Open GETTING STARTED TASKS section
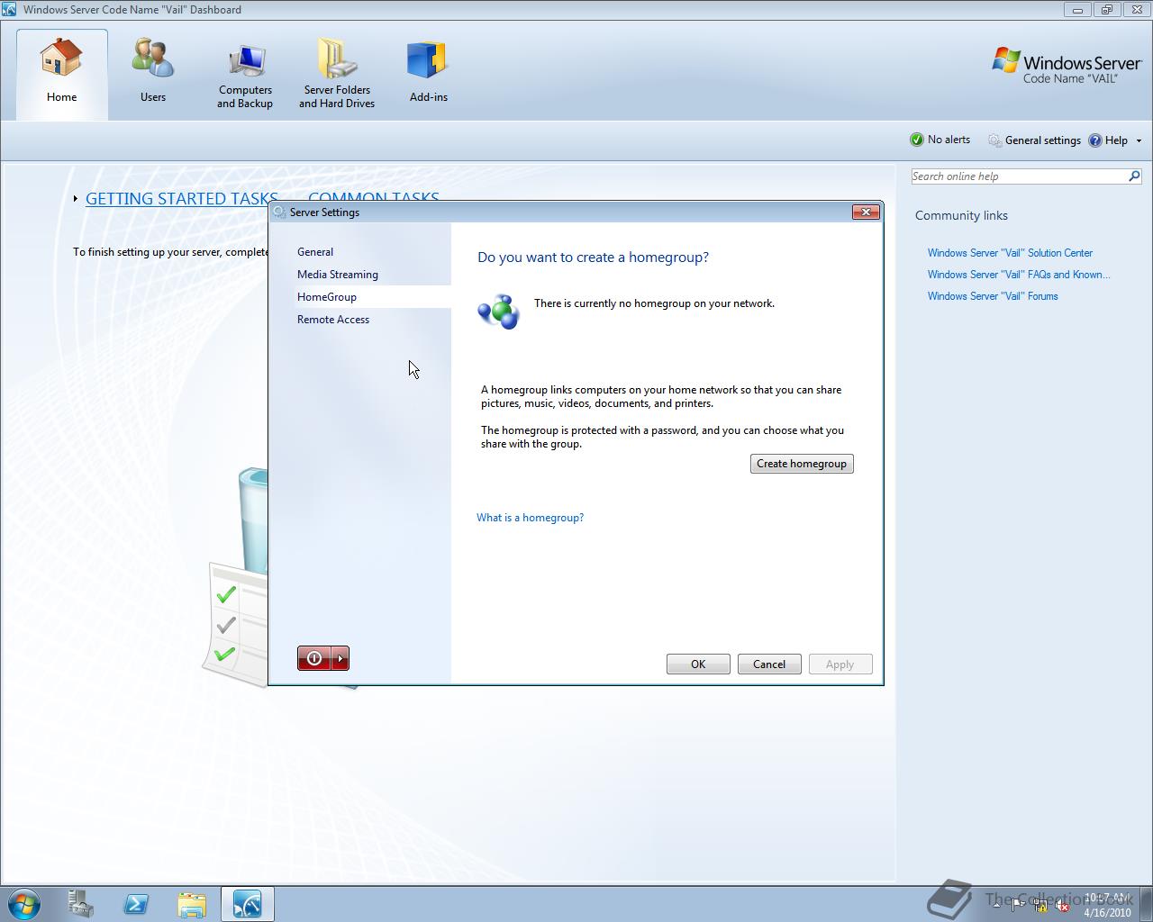Viewport: 1153px width, 922px height. (182, 199)
